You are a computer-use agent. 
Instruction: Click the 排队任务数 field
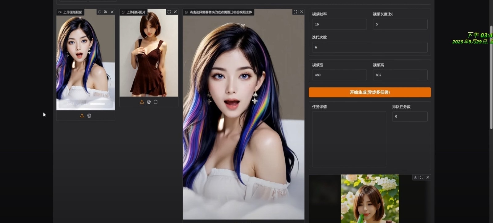pyautogui.click(x=410, y=116)
